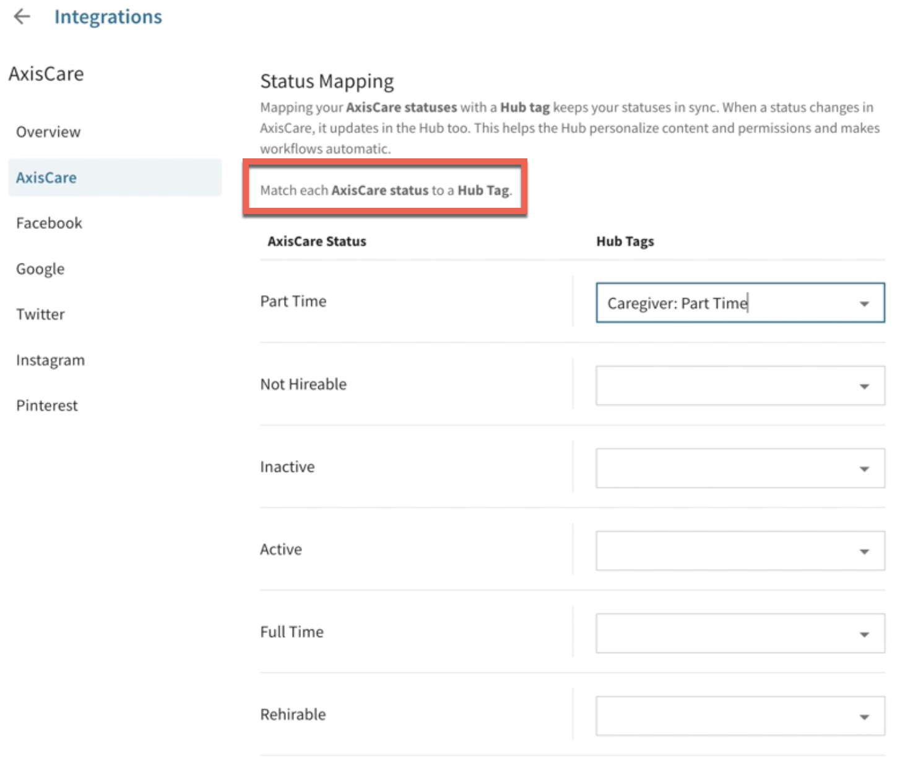900x762 pixels.
Task: Click the Full Time status label
Action: [x=292, y=631]
